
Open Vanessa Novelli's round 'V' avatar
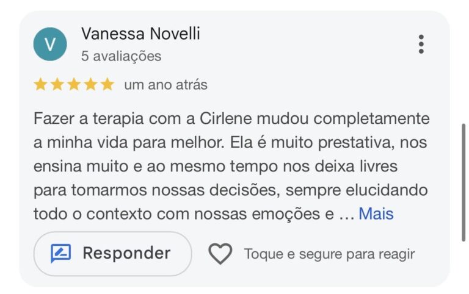(50, 44)
